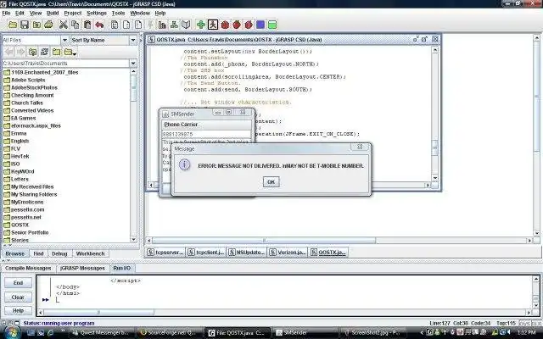Generate complexity profile graph icon

click(x=162, y=25)
